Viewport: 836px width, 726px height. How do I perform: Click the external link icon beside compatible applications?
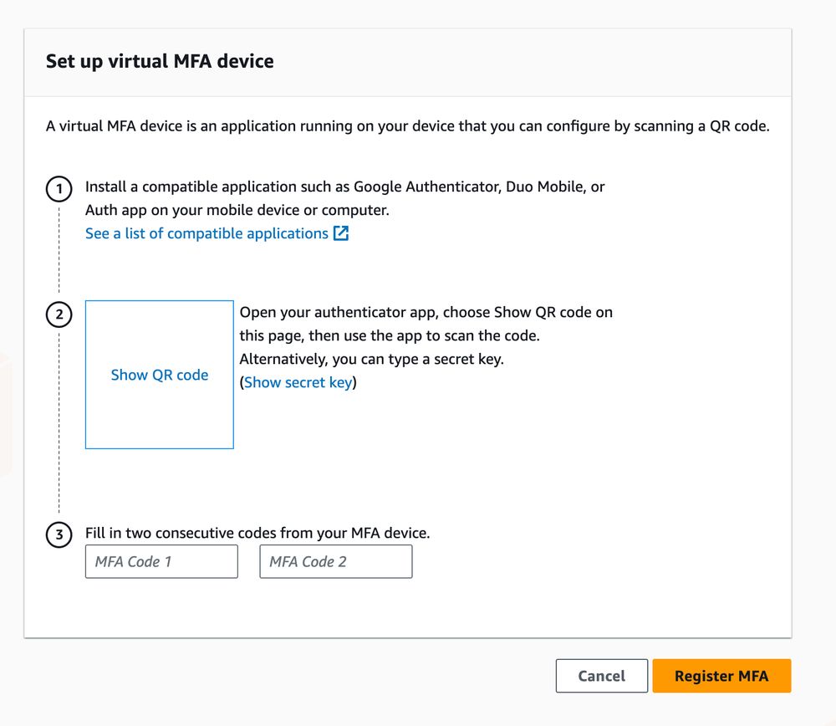tap(341, 233)
